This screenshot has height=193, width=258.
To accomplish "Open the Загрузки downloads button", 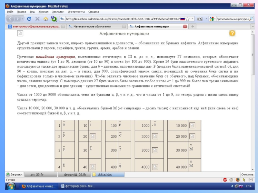I will (x=15, y=174).
